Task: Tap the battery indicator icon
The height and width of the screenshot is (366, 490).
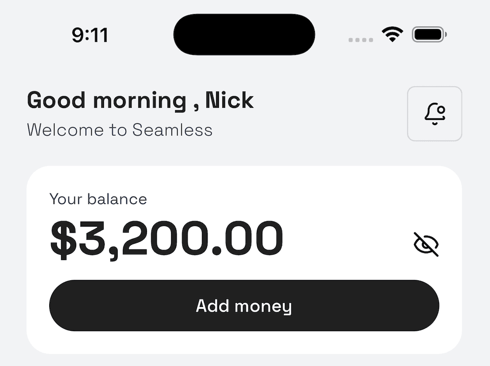Action: [429, 35]
